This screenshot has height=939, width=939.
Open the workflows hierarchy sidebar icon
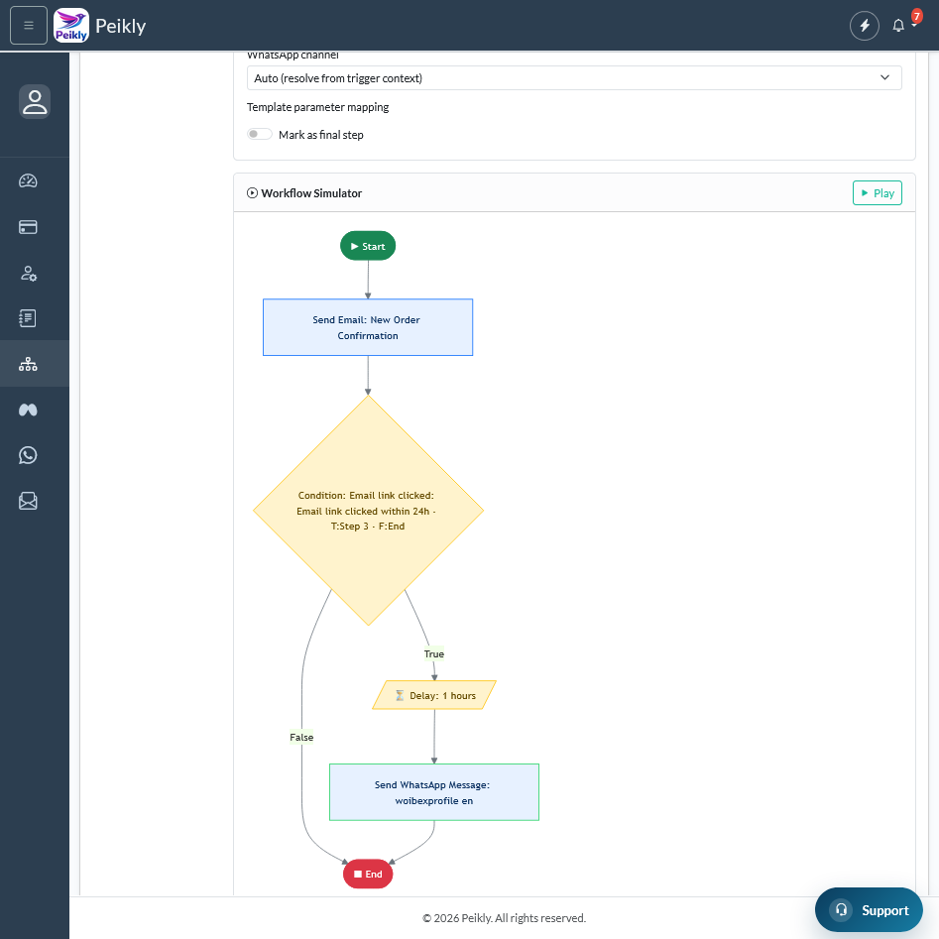28,364
